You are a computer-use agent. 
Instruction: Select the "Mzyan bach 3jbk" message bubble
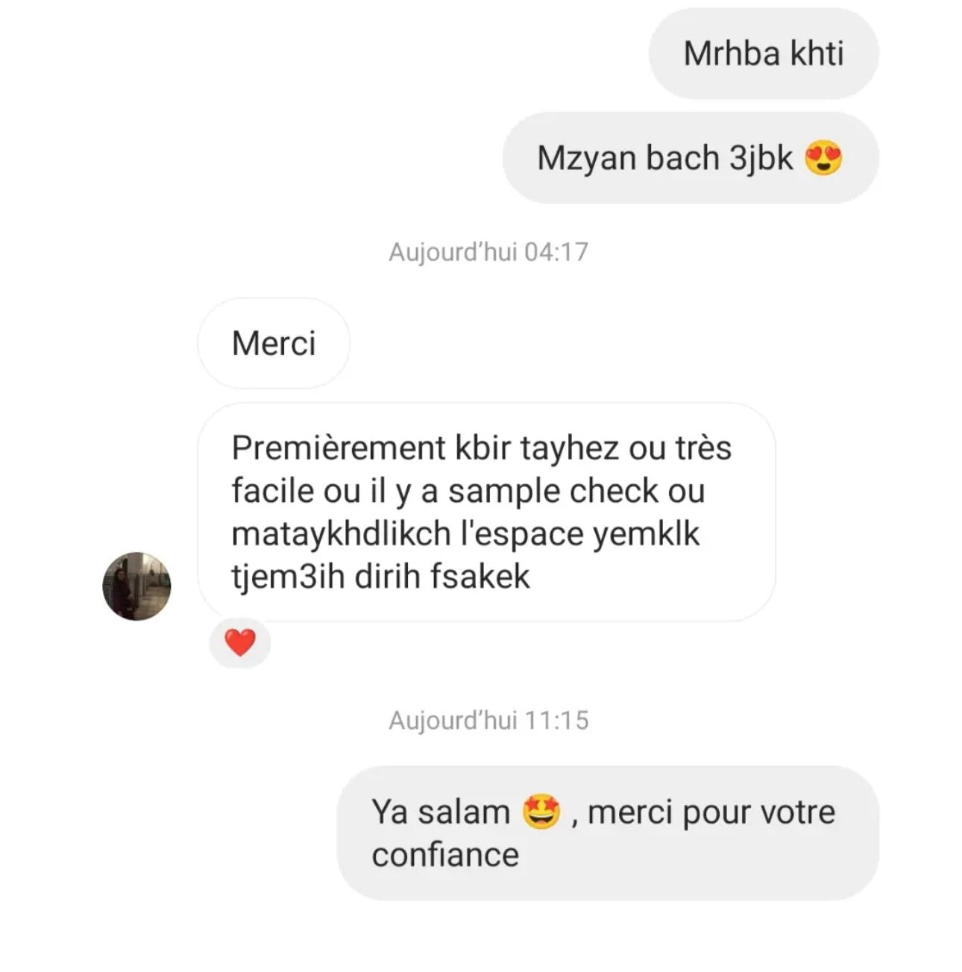pos(691,158)
